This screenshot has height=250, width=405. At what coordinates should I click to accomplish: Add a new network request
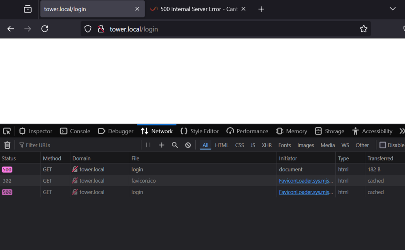click(x=162, y=145)
